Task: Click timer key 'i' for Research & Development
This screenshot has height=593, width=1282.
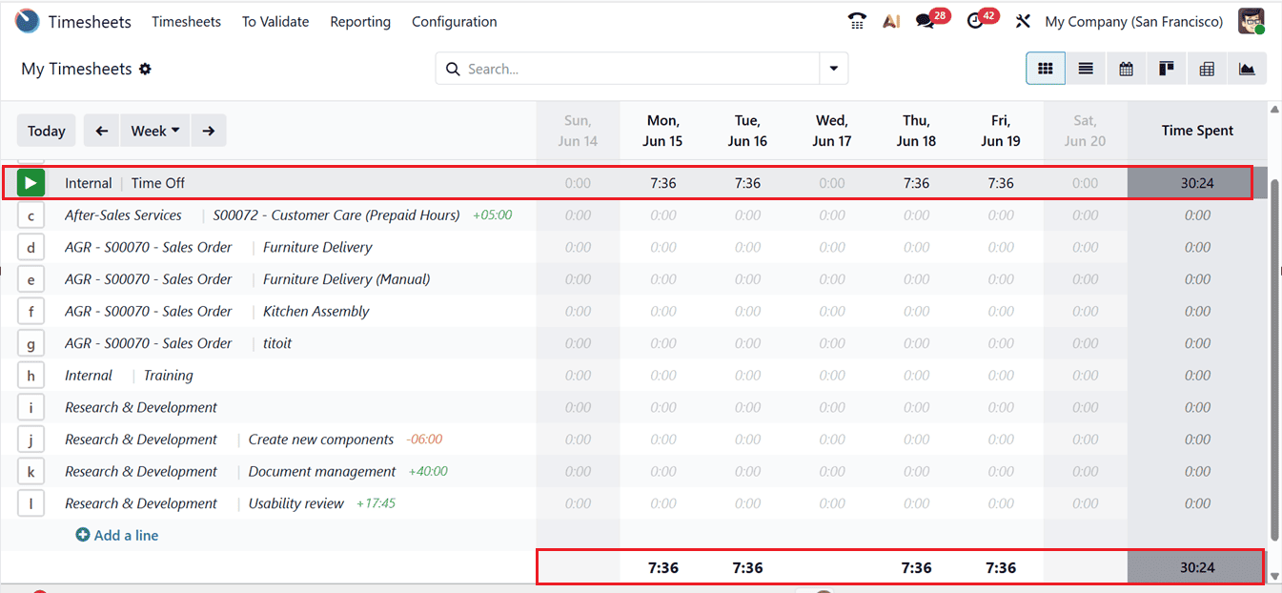Action: pyautogui.click(x=31, y=407)
